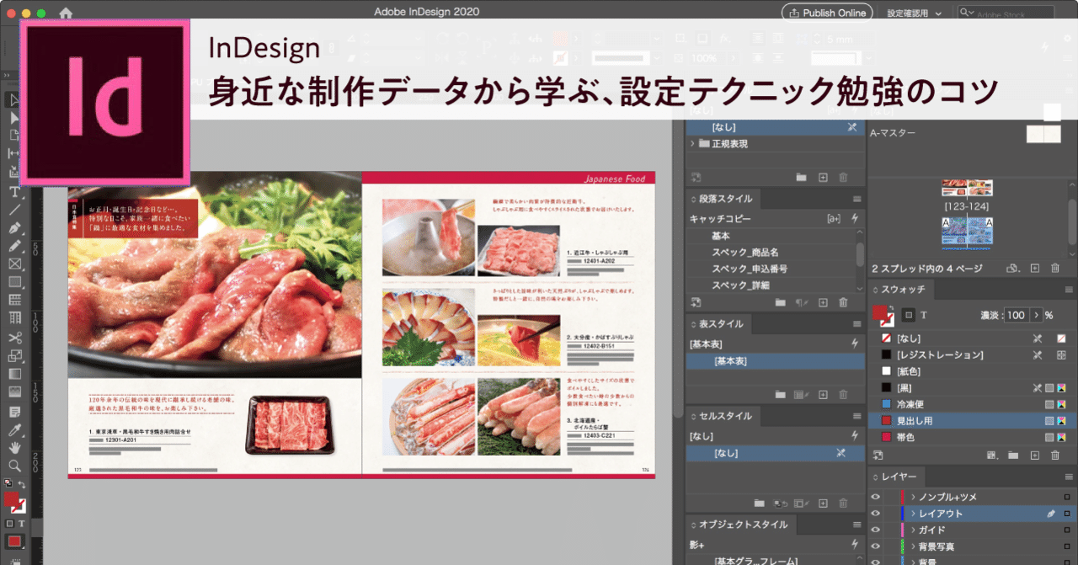Select the Free Transform tool
Screen dimensions: 1078x565
click(14, 355)
